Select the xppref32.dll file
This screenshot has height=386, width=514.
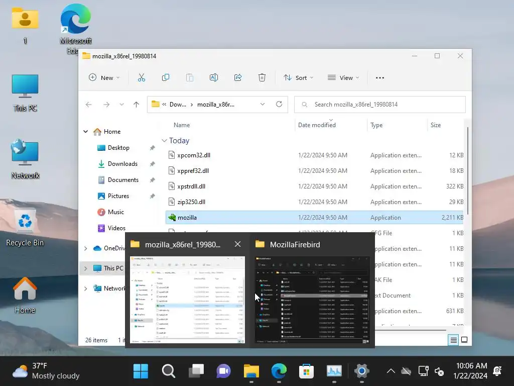314,171
